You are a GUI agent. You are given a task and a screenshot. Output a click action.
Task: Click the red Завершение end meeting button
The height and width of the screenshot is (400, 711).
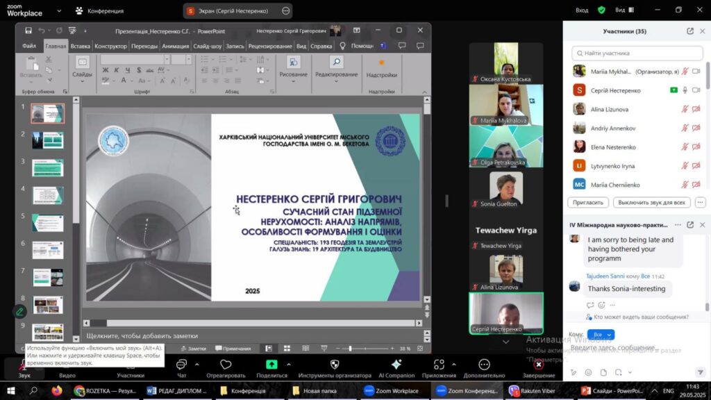[x=539, y=368]
